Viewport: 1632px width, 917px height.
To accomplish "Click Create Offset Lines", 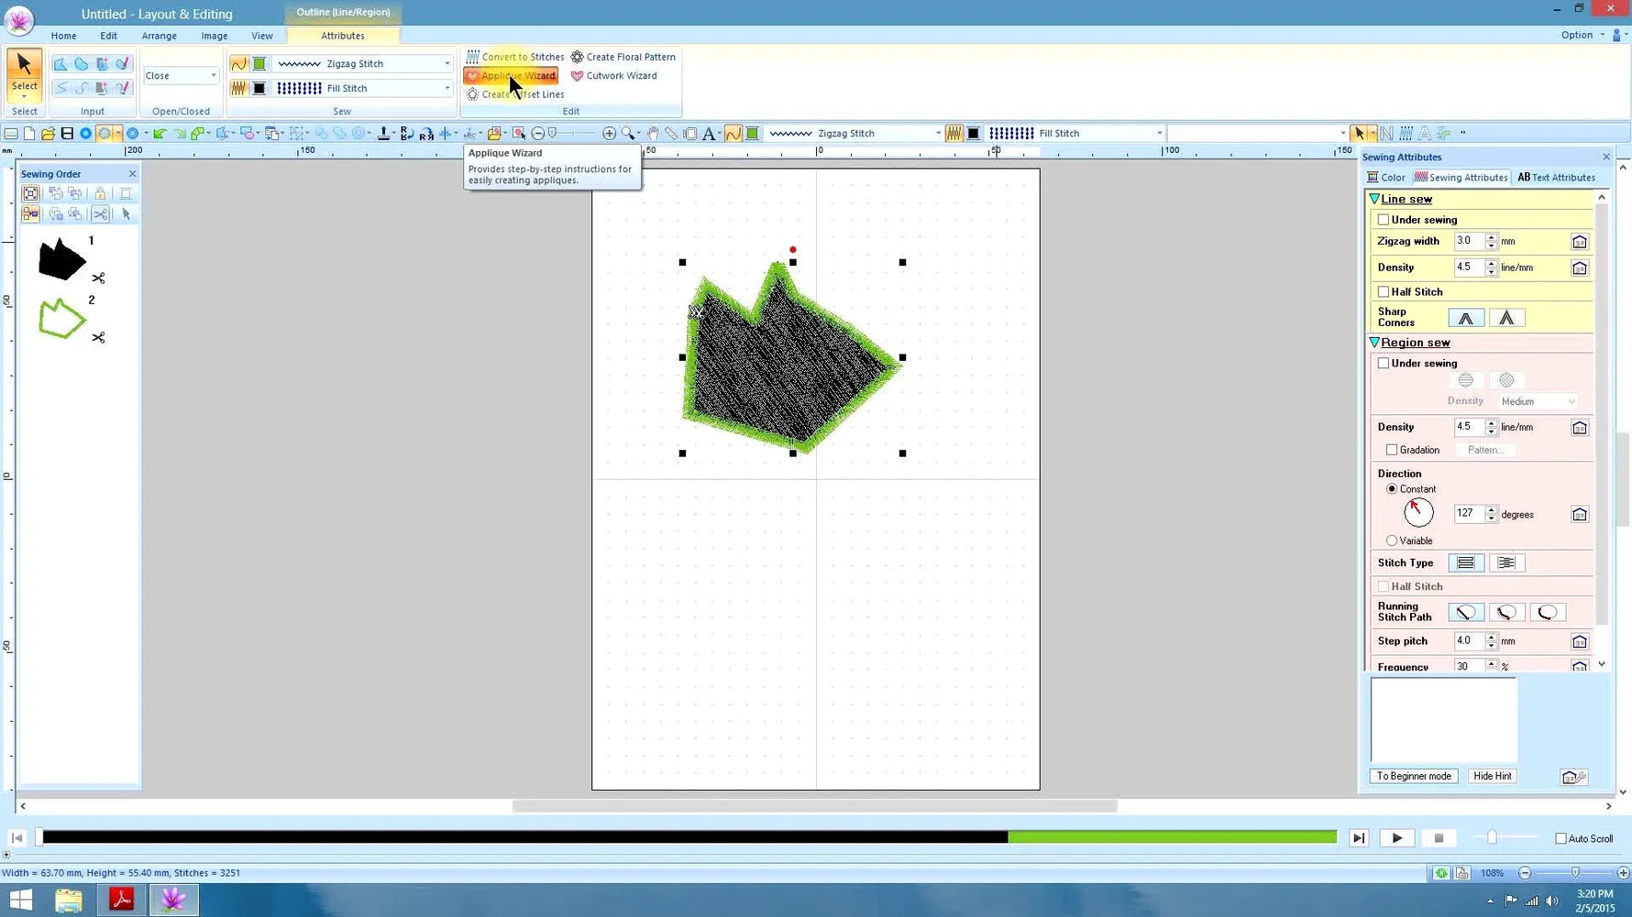I will [514, 94].
